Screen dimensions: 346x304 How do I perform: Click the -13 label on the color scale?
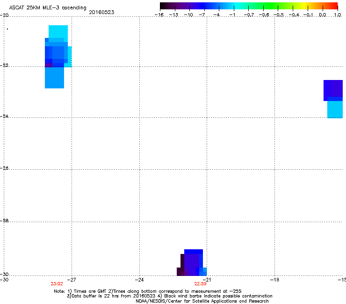(x=173, y=15)
